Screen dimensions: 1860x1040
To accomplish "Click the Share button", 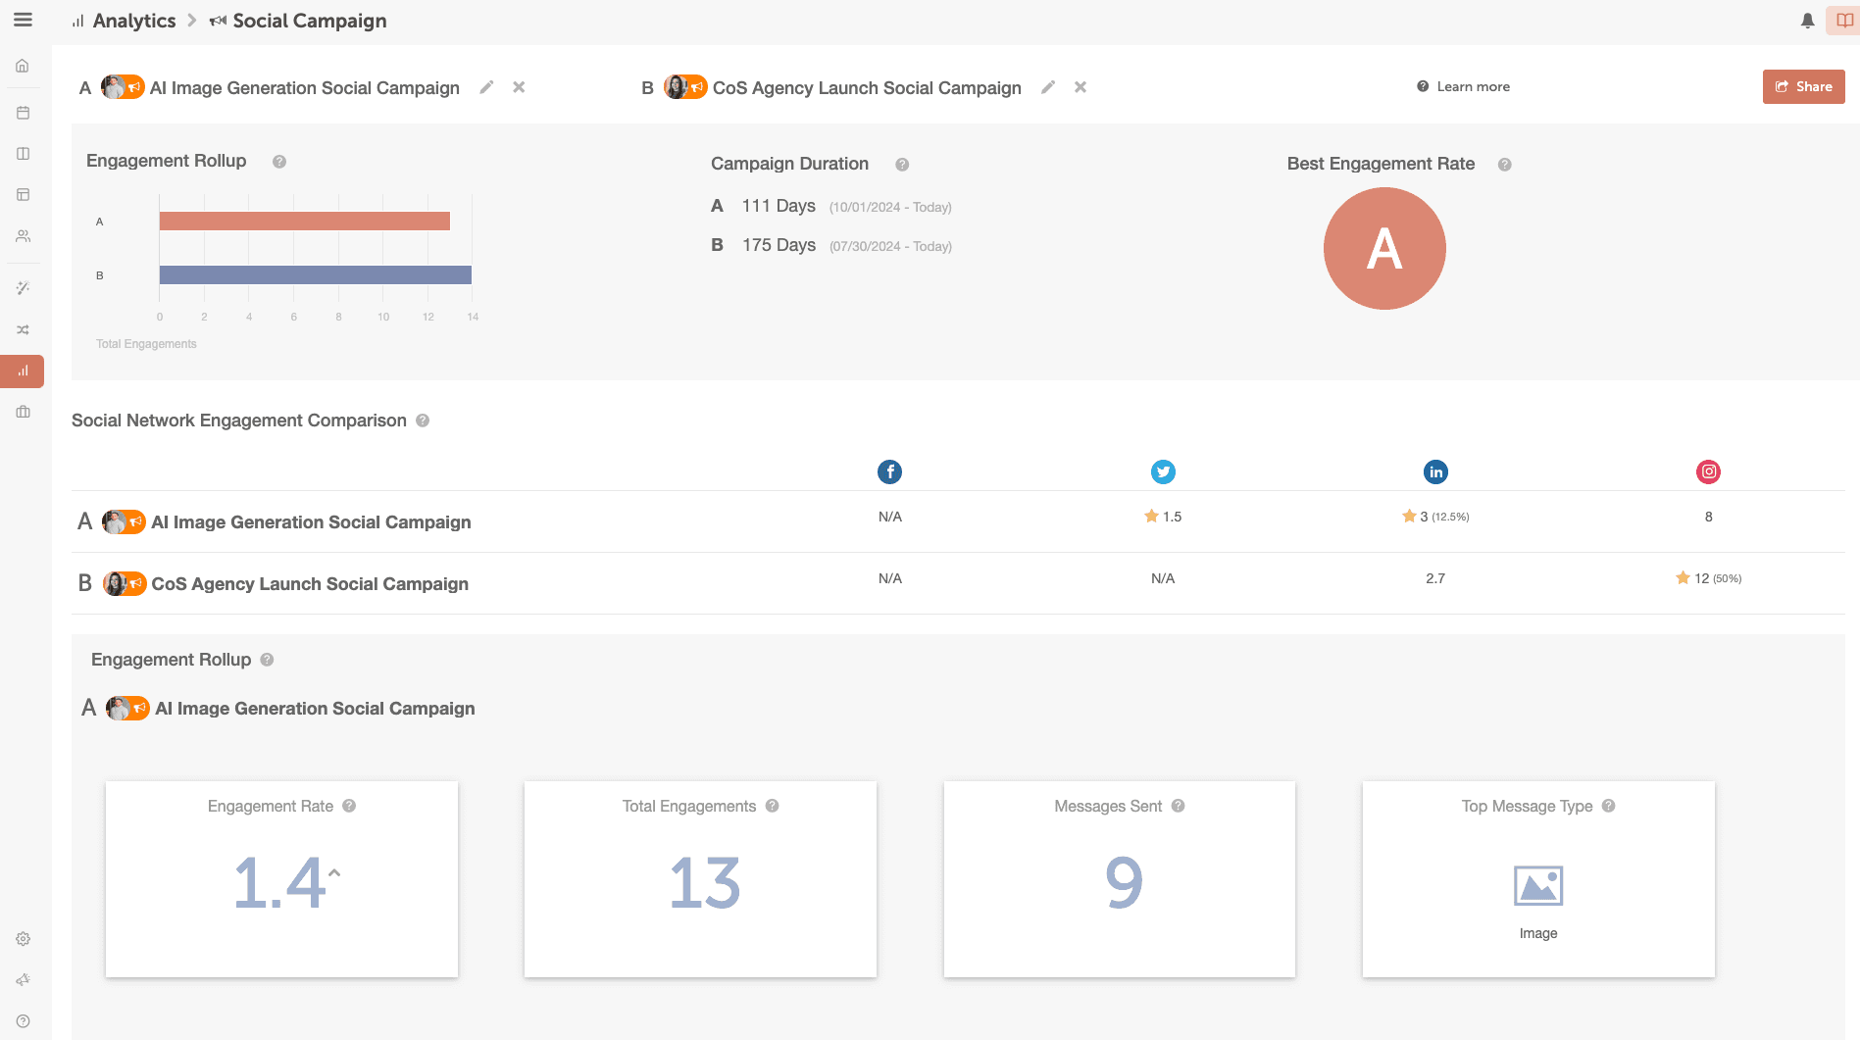I will [x=1803, y=86].
